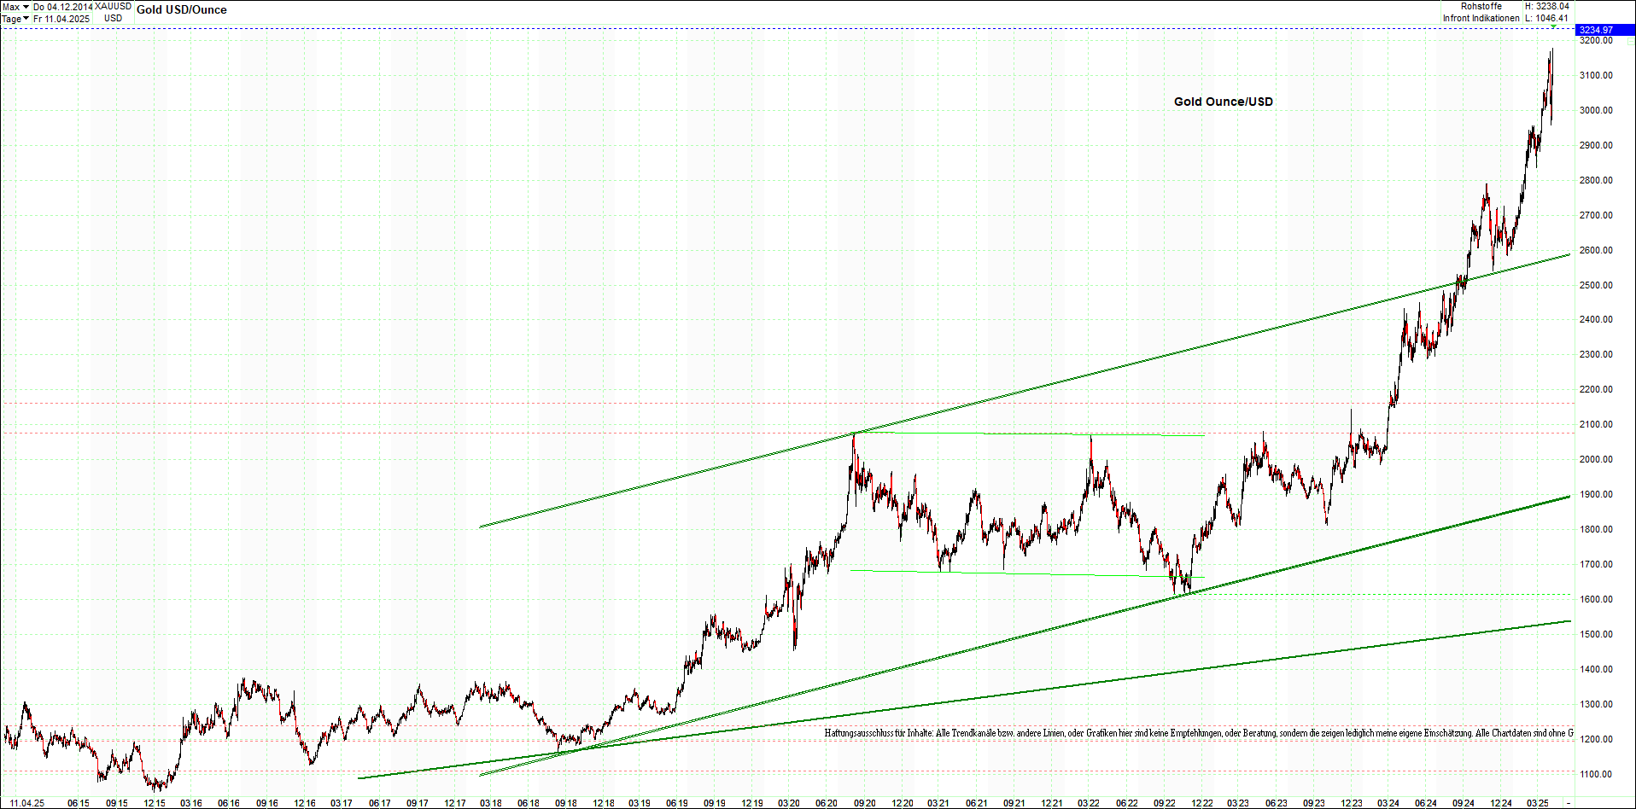Click the 2600.00 price axis label

coord(1596,250)
